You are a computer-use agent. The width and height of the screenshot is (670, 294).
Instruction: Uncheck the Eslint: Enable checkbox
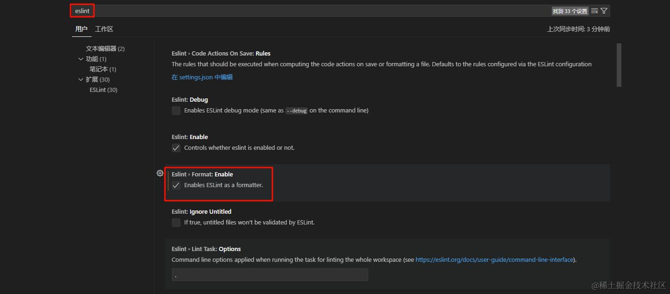pyautogui.click(x=176, y=148)
